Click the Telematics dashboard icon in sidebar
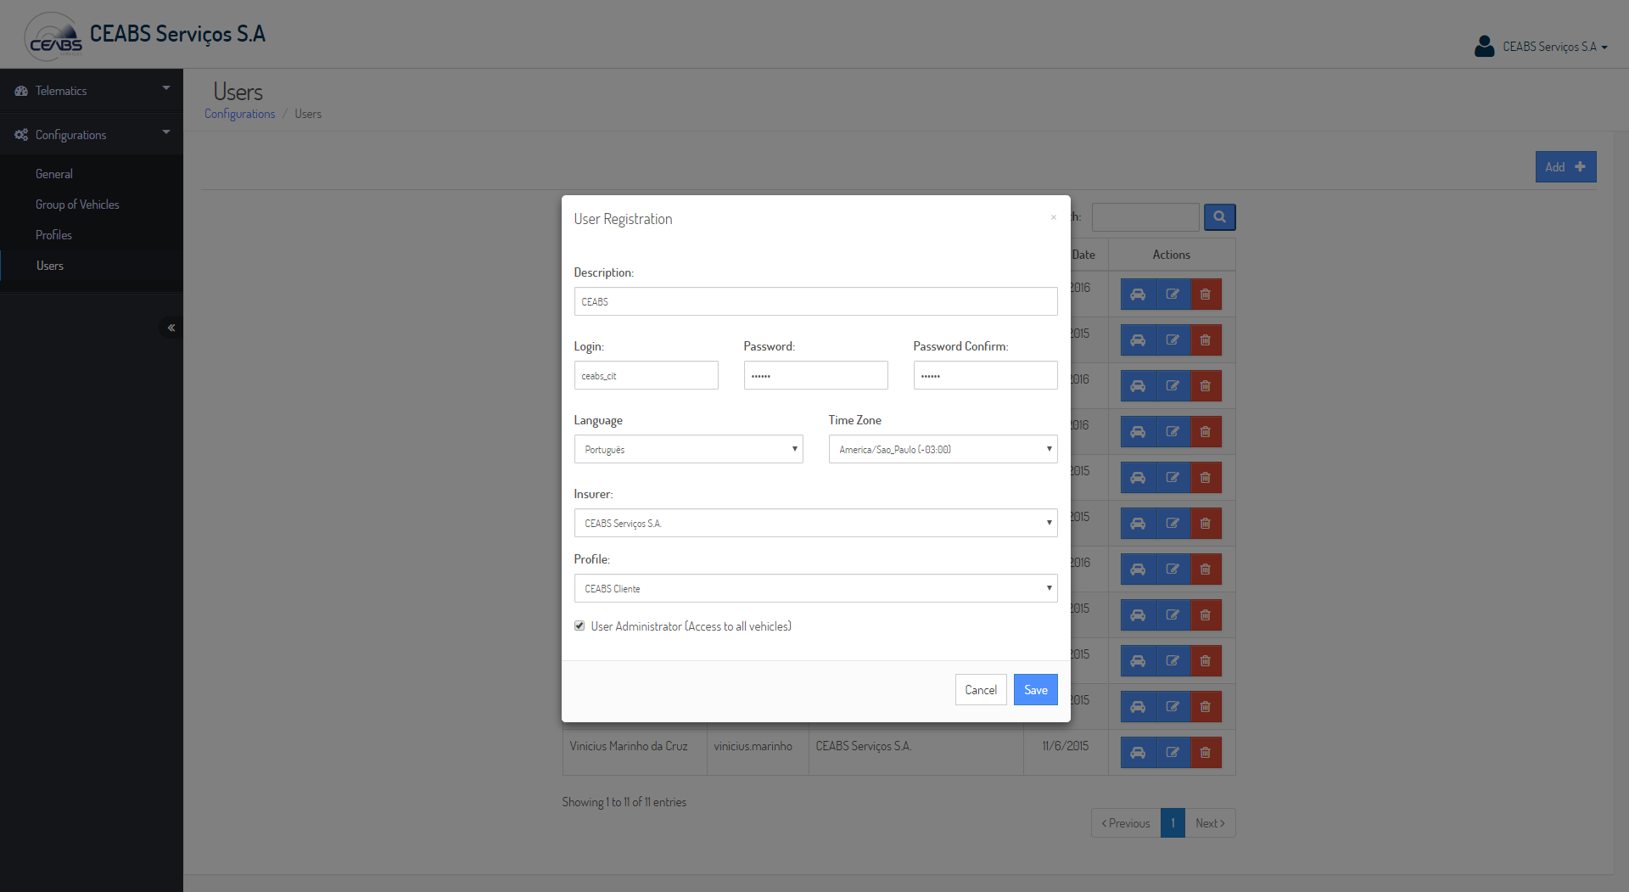 21,91
